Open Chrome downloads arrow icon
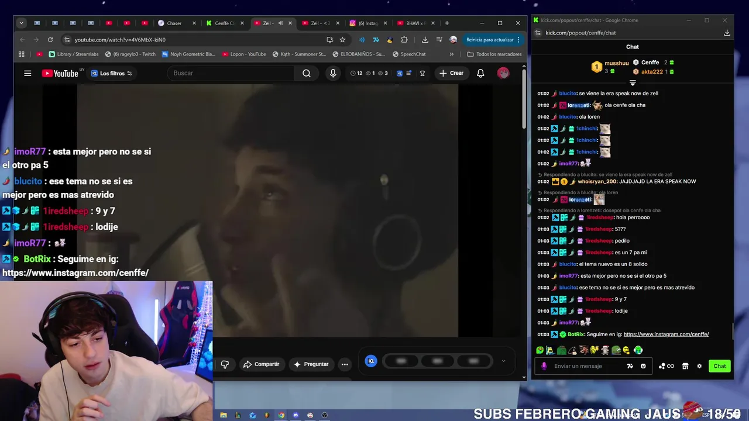 (425, 40)
